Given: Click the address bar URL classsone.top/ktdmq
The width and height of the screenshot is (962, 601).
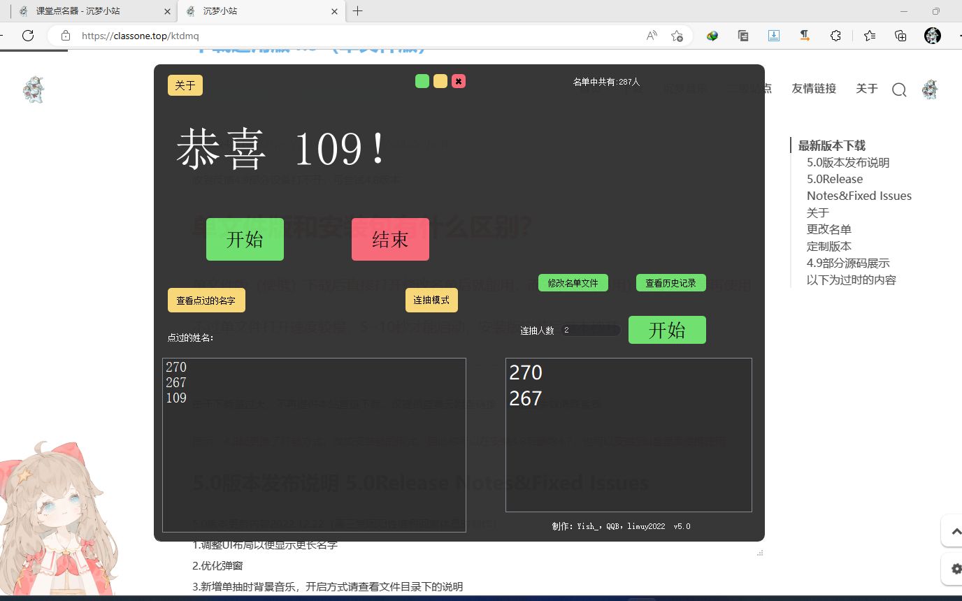Looking at the screenshot, I should (x=141, y=36).
